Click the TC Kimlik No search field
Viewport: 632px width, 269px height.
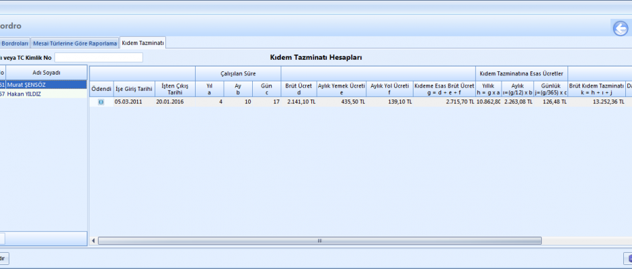[x=99, y=58]
